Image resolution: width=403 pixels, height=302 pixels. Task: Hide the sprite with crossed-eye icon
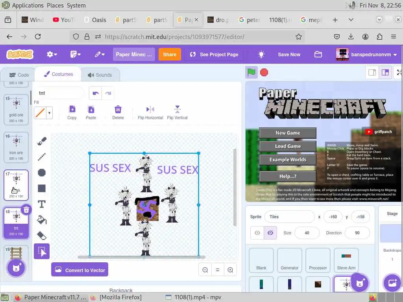click(270, 233)
